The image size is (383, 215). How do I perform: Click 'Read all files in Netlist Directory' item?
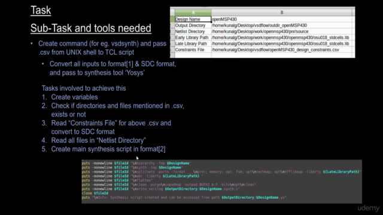(x=94, y=140)
